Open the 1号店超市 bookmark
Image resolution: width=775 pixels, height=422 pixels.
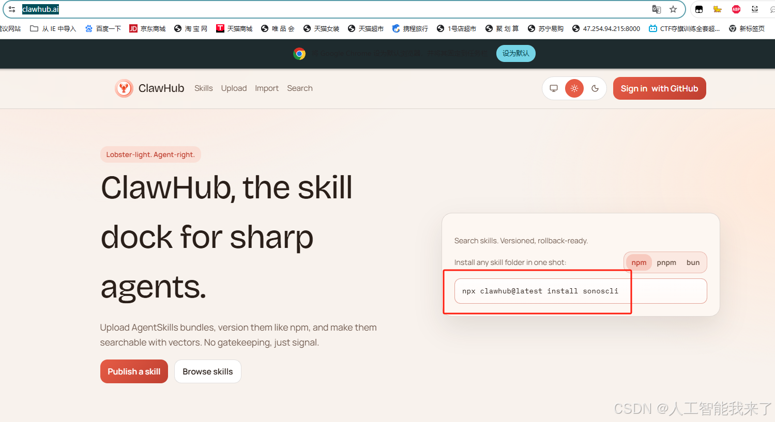pos(457,28)
